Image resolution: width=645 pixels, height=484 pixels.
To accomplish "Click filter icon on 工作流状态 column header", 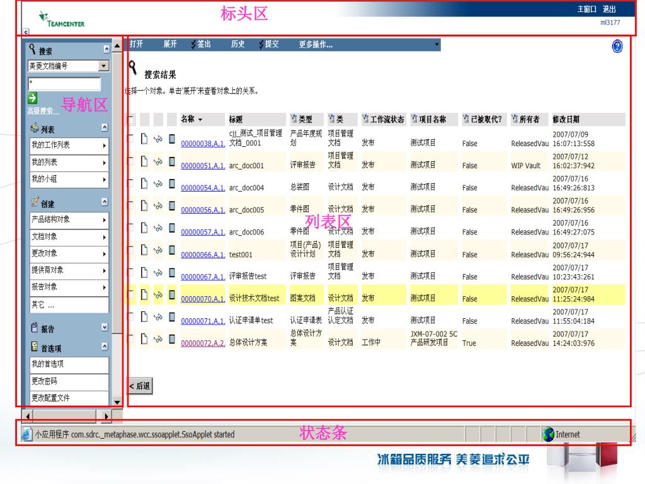I will [x=365, y=119].
